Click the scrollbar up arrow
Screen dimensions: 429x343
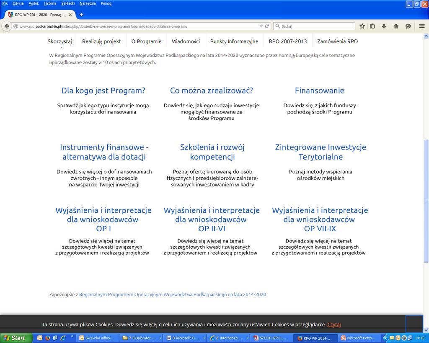click(426, 36)
